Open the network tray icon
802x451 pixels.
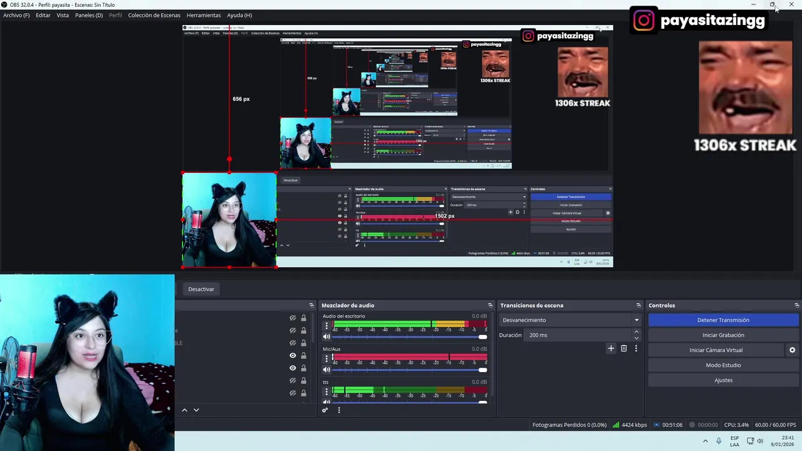pos(750,441)
